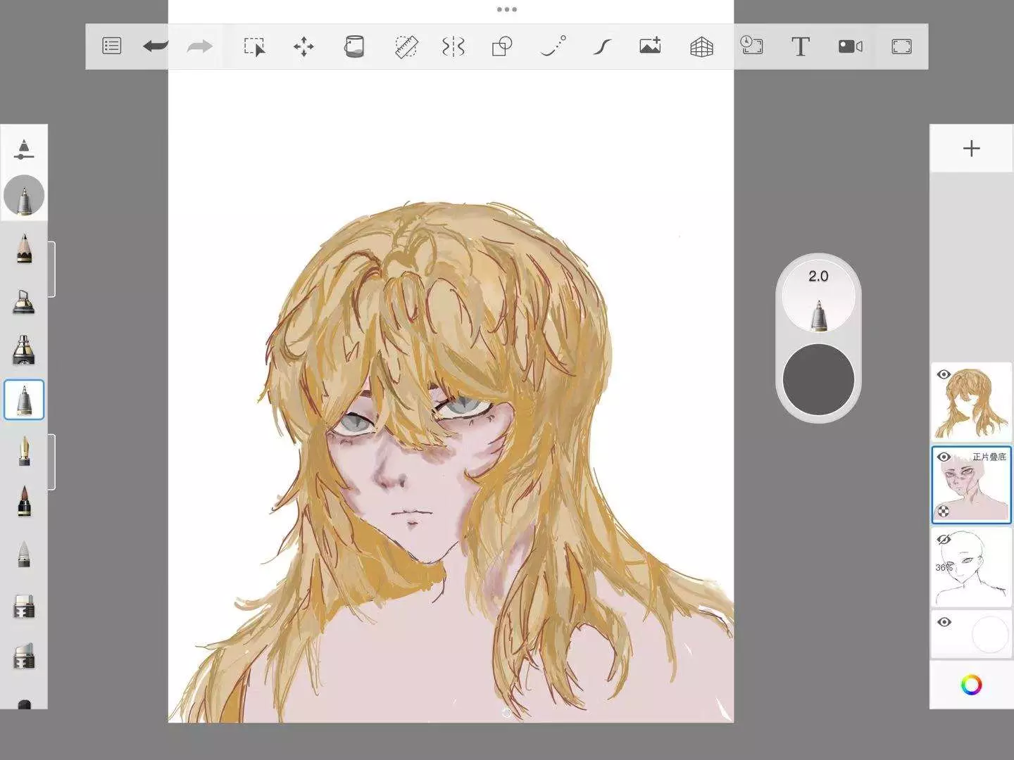Open the Text tool
1014x760 pixels.
point(800,46)
